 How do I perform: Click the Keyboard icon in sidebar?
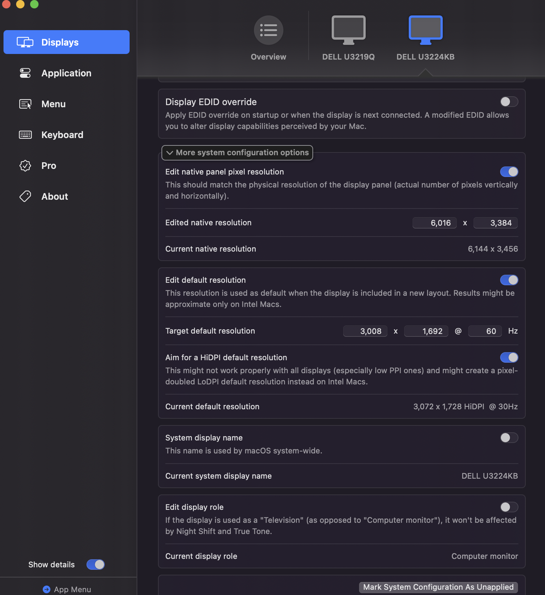25,135
